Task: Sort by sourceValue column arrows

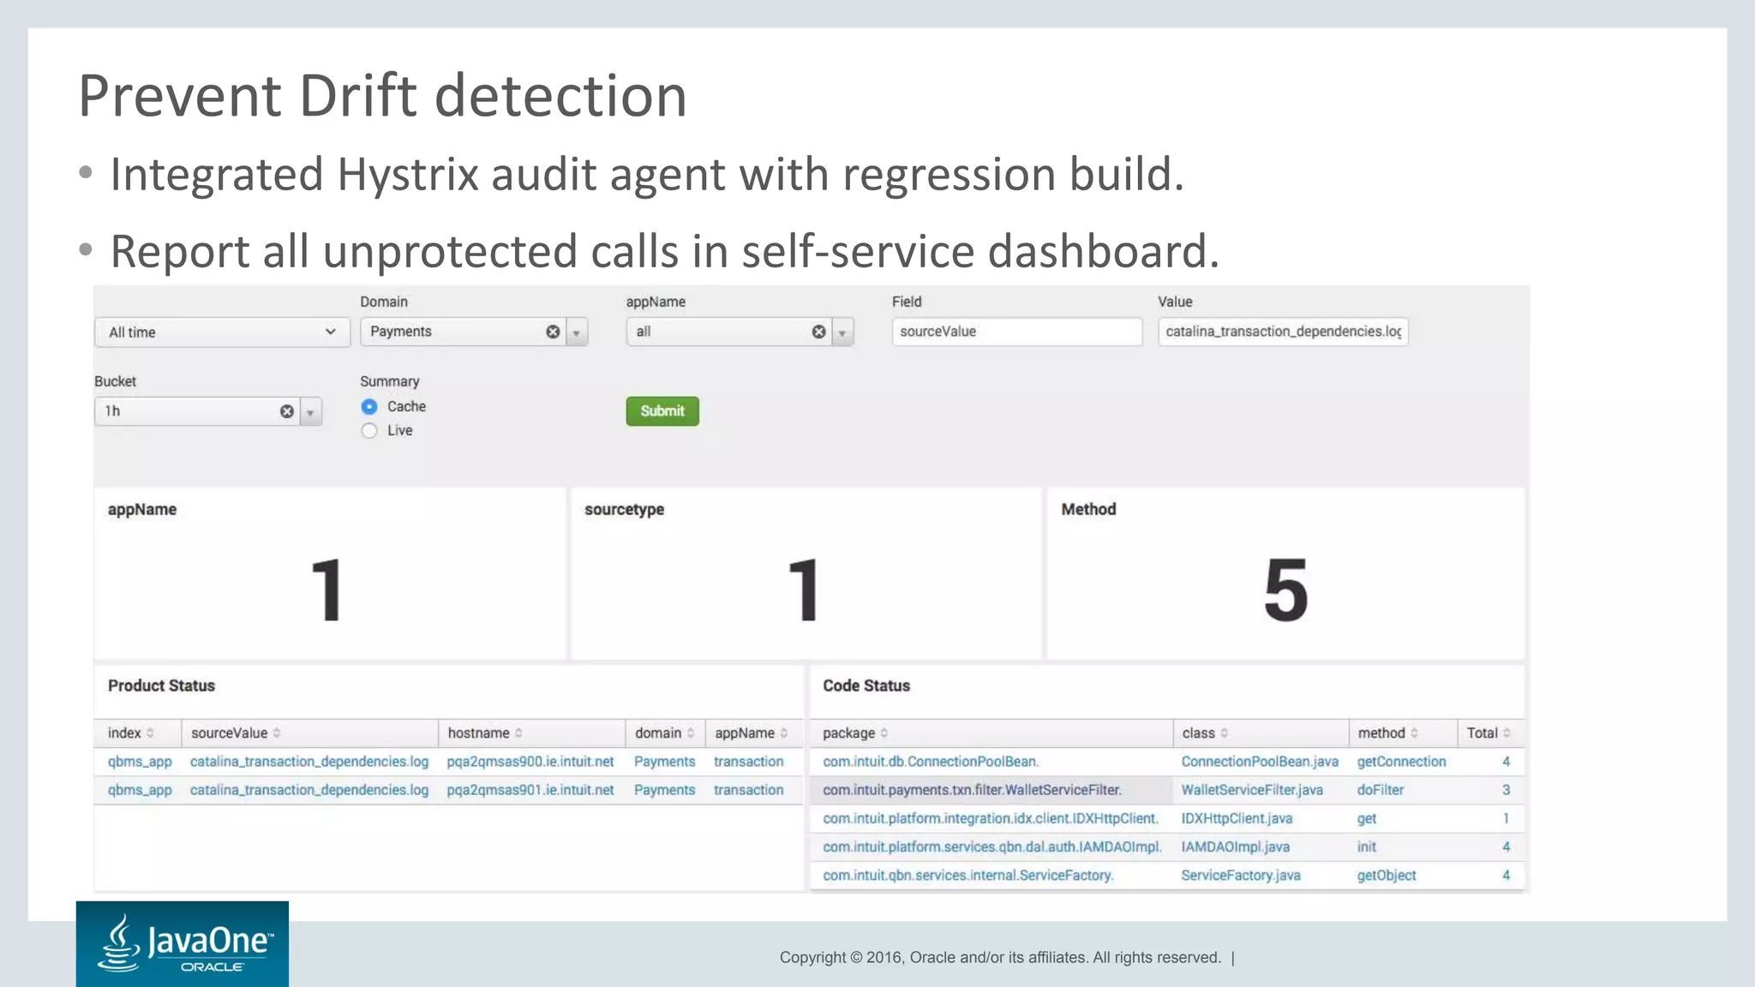Action: [x=277, y=733]
